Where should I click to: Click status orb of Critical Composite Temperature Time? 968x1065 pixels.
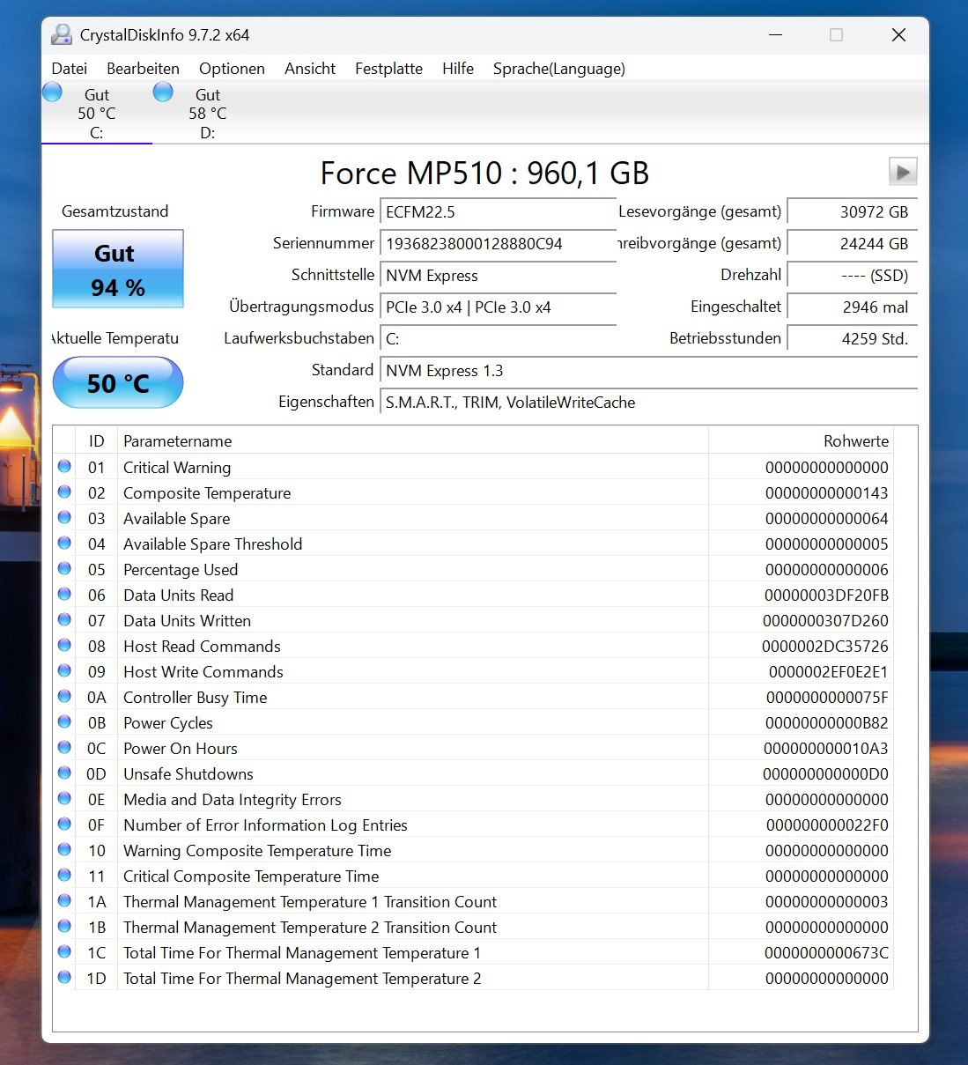click(64, 876)
